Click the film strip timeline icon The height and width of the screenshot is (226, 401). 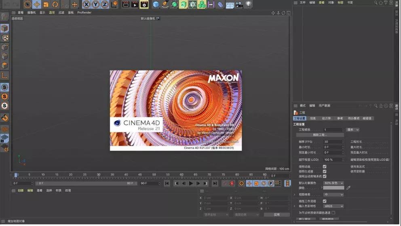point(287,183)
